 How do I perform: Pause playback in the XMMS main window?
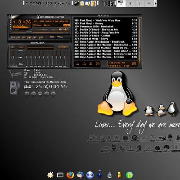click(24, 37)
